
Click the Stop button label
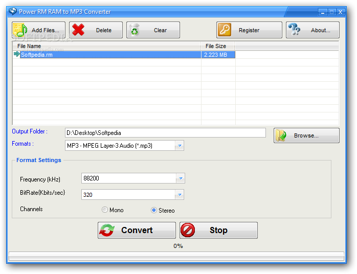218,231
